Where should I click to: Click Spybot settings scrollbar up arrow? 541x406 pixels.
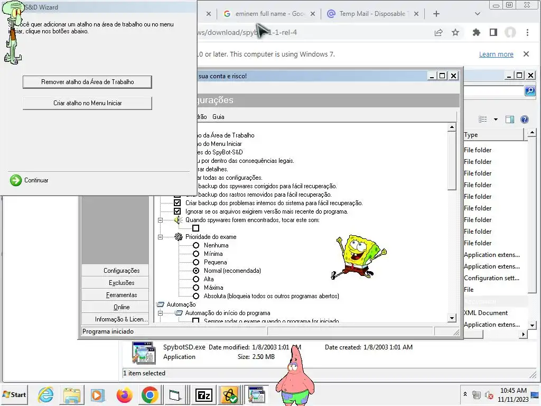pyautogui.click(x=452, y=127)
